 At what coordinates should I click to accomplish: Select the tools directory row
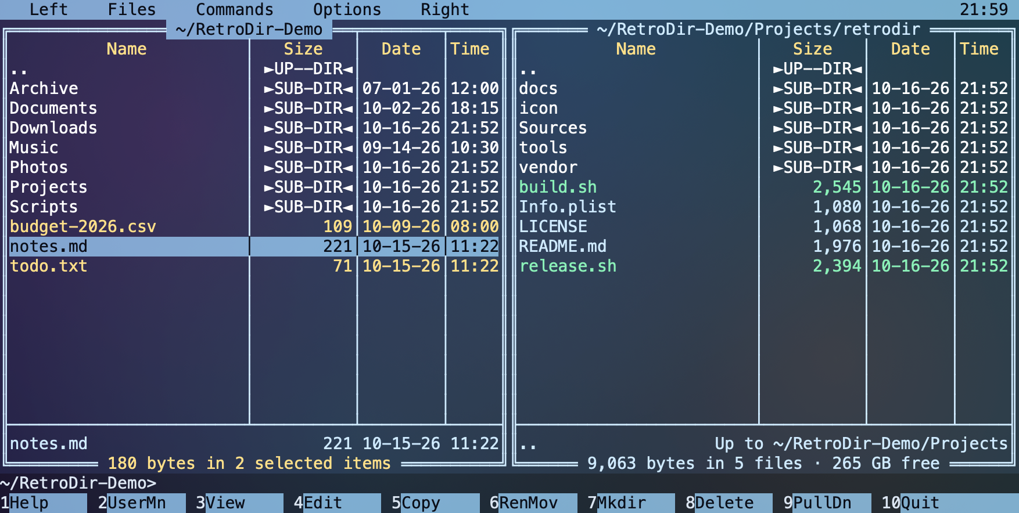[763, 147]
